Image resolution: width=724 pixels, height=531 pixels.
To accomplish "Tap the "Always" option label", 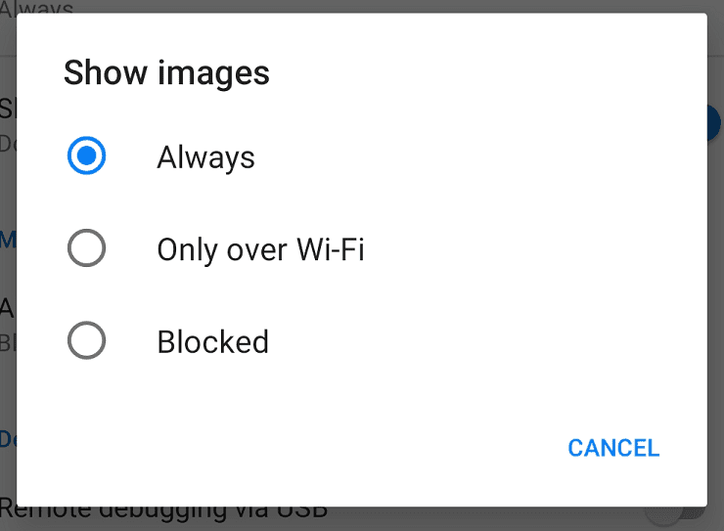I will 205,157.
